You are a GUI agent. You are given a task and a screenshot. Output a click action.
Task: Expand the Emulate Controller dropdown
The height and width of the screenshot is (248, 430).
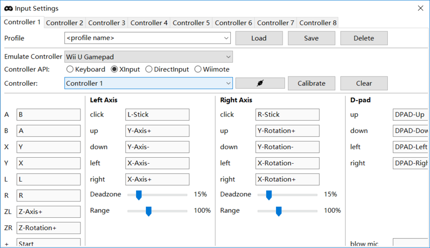148,57
